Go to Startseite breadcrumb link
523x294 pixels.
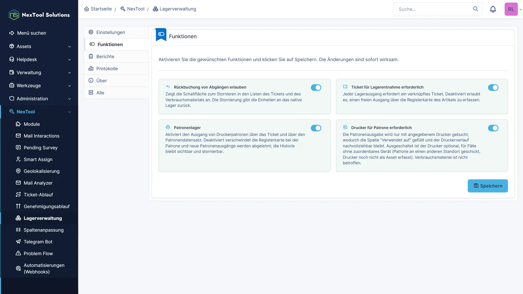coord(98,9)
